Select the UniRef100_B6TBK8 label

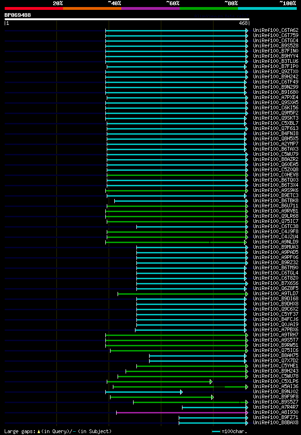pyautogui.click(x=276, y=200)
